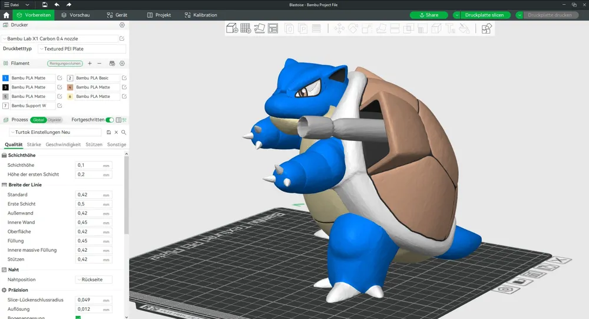589x319 pixels.
Task: Add a filament with the plus icon
Action: click(90, 63)
